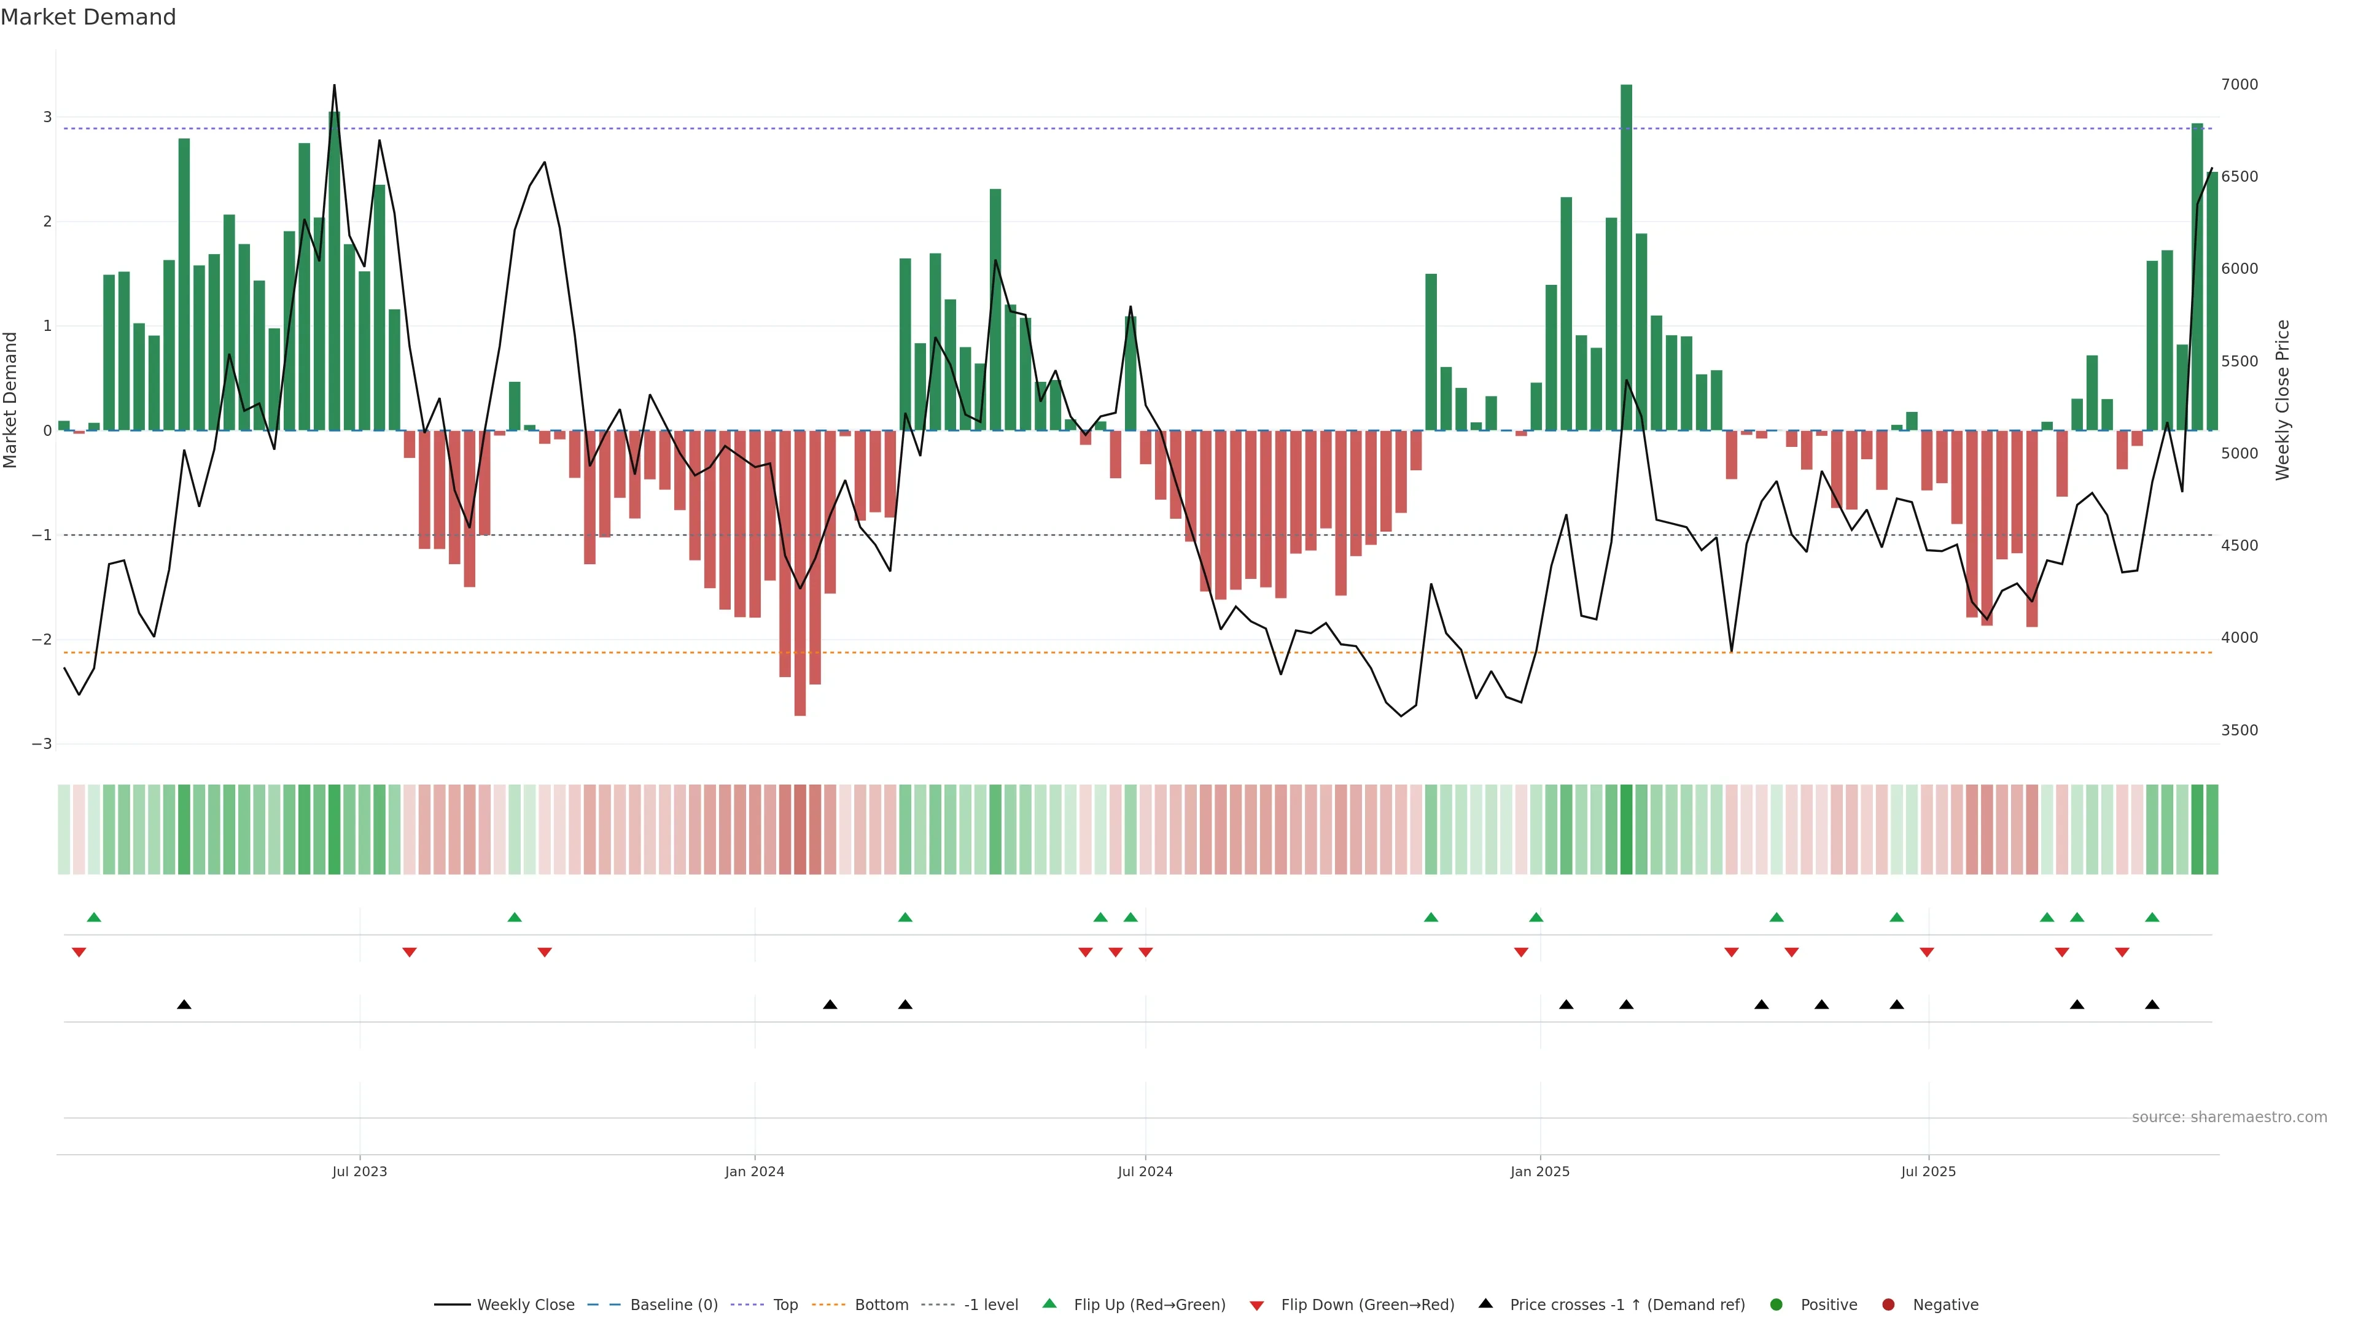Click the green Flip Up triangle legend icon
Viewport: 2358px width, 1326px height.
1049,1303
